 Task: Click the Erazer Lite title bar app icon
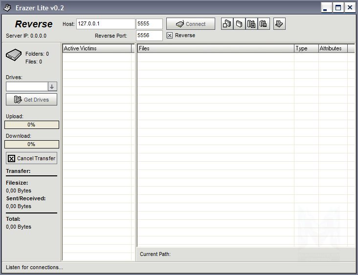point(7,8)
